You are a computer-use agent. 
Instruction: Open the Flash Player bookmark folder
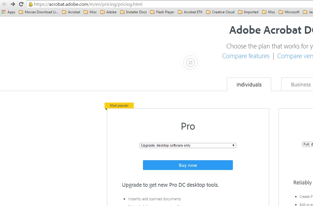pyautogui.click(x=162, y=12)
